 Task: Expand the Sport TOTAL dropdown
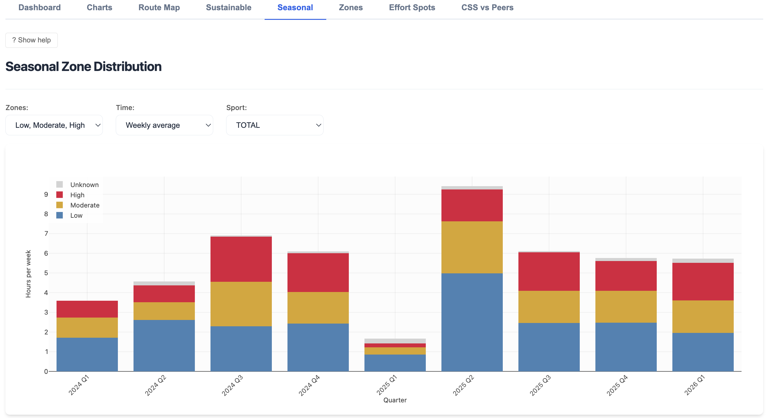pos(275,125)
